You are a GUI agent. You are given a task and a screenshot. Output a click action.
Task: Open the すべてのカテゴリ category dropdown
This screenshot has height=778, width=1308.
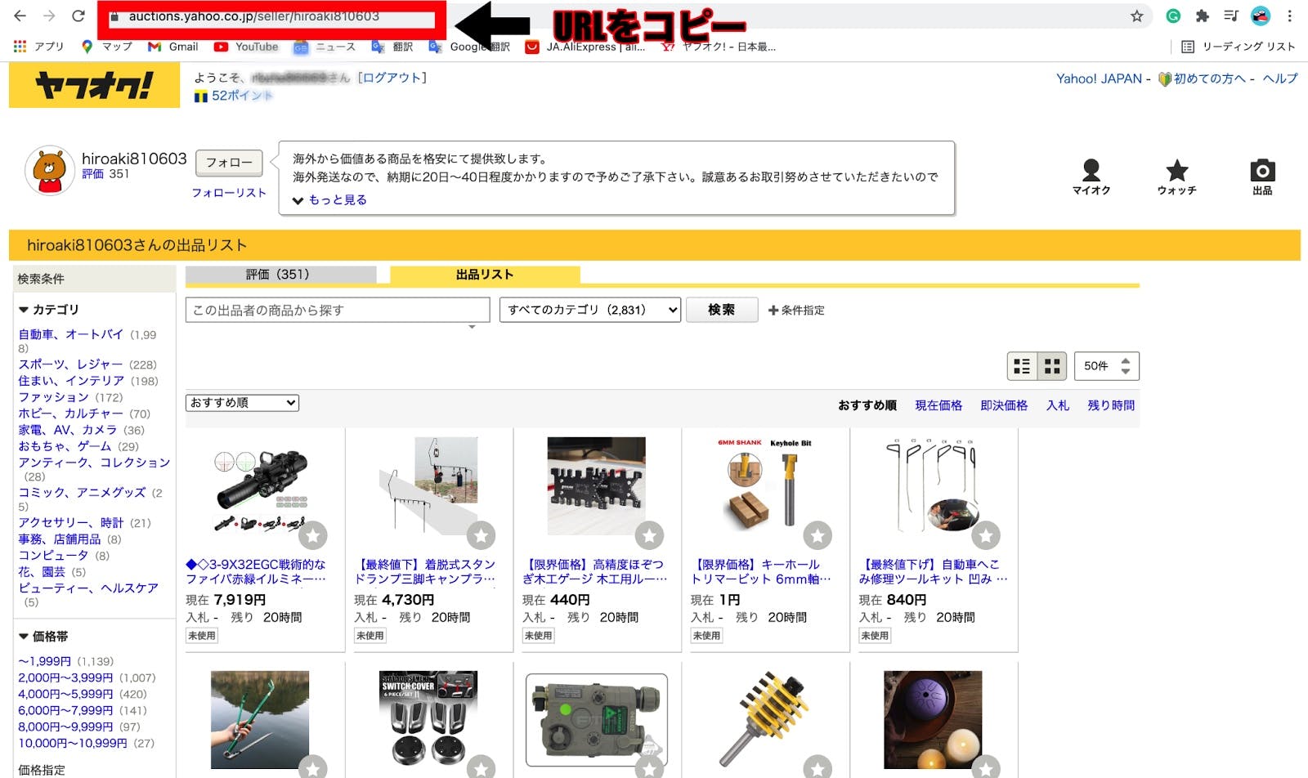pyautogui.click(x=589, y=310)
